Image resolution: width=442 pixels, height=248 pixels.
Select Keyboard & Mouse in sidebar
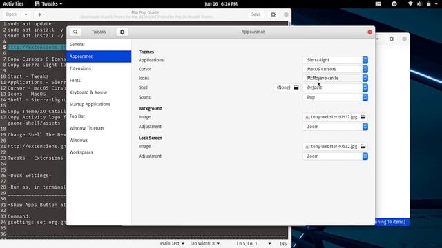99,92
